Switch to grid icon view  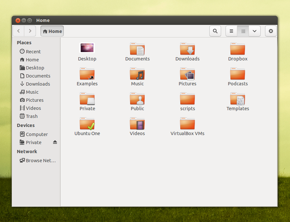coord(243,31)
